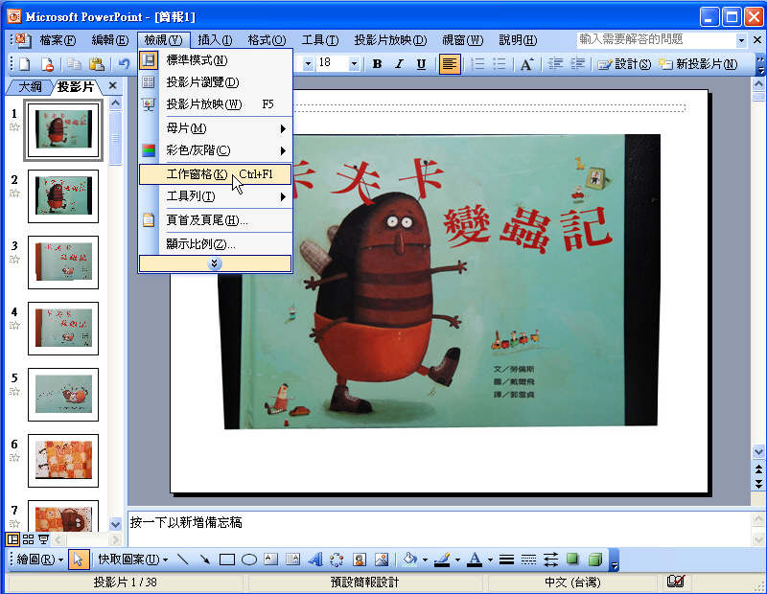
Task: Open the 插入(I) menu
Action: (215, 40)
